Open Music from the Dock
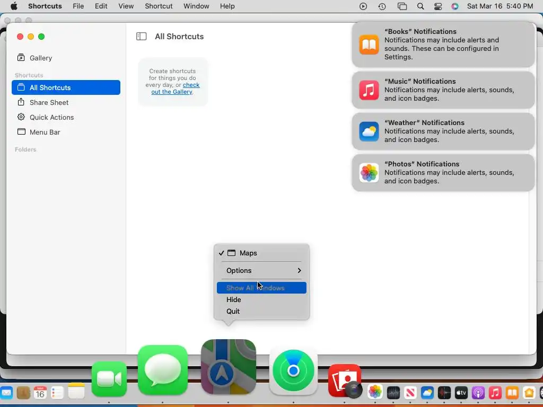Screen dimensions: 543x407 tap(495, 393)
